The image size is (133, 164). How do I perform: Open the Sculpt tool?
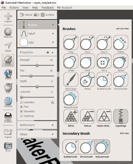pyautogui.click(x=8, y=61)
